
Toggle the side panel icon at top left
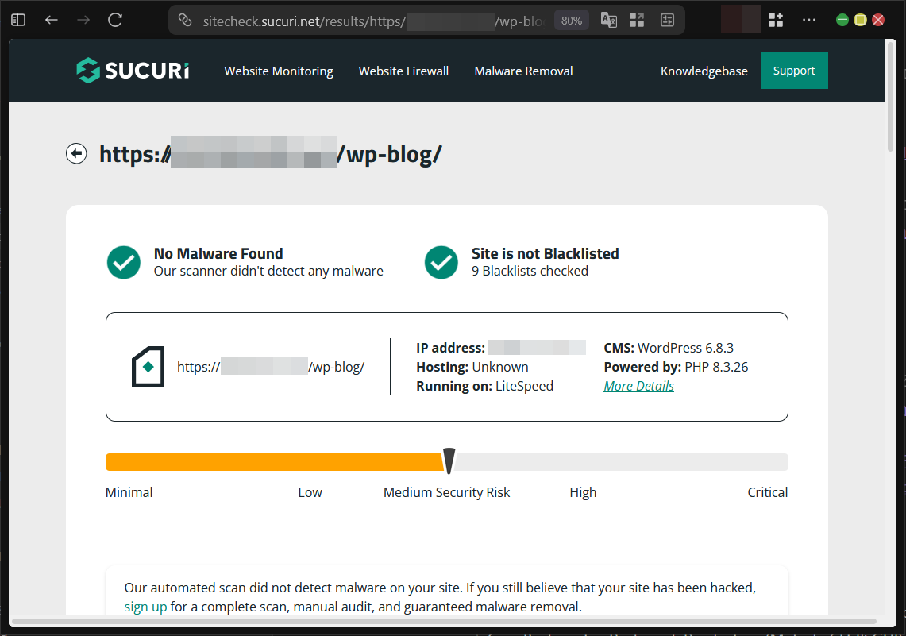pyautogui.click(x=17, y=19)
